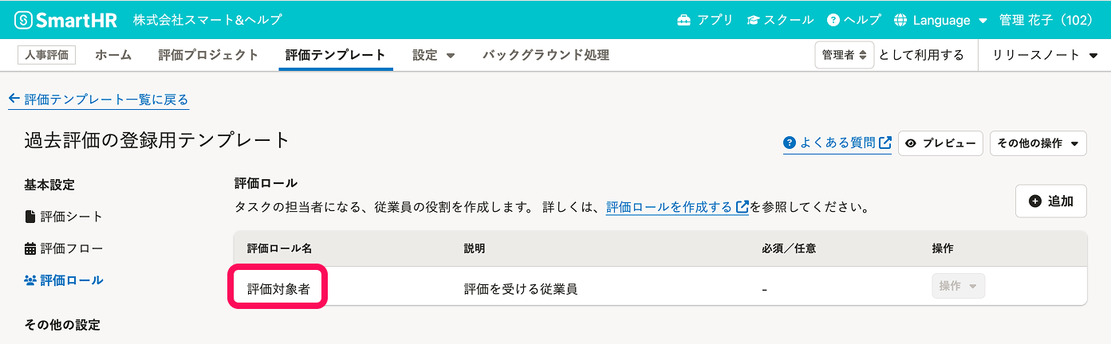Click the Language globe icon
Screen dimensions: 1111x344
901,20
